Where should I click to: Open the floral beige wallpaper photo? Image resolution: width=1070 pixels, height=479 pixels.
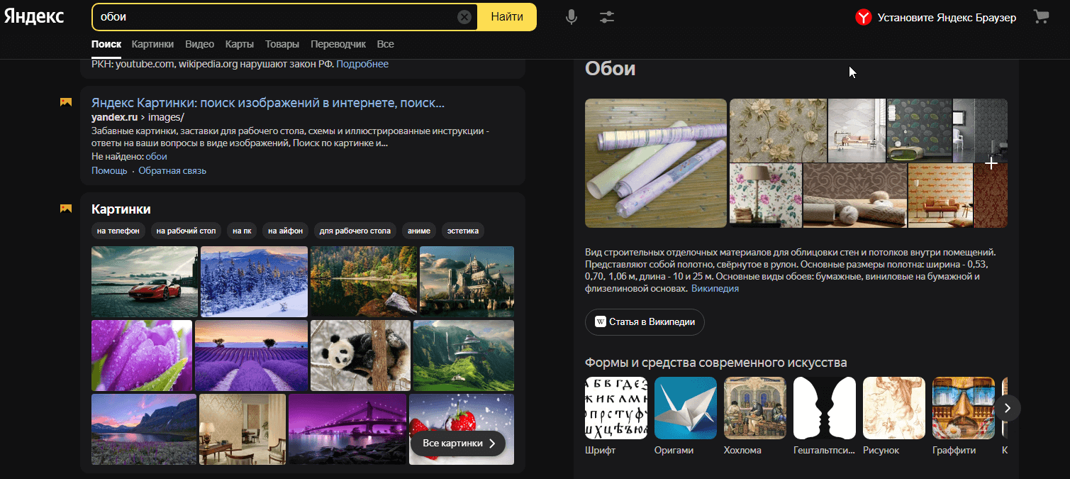778,130
